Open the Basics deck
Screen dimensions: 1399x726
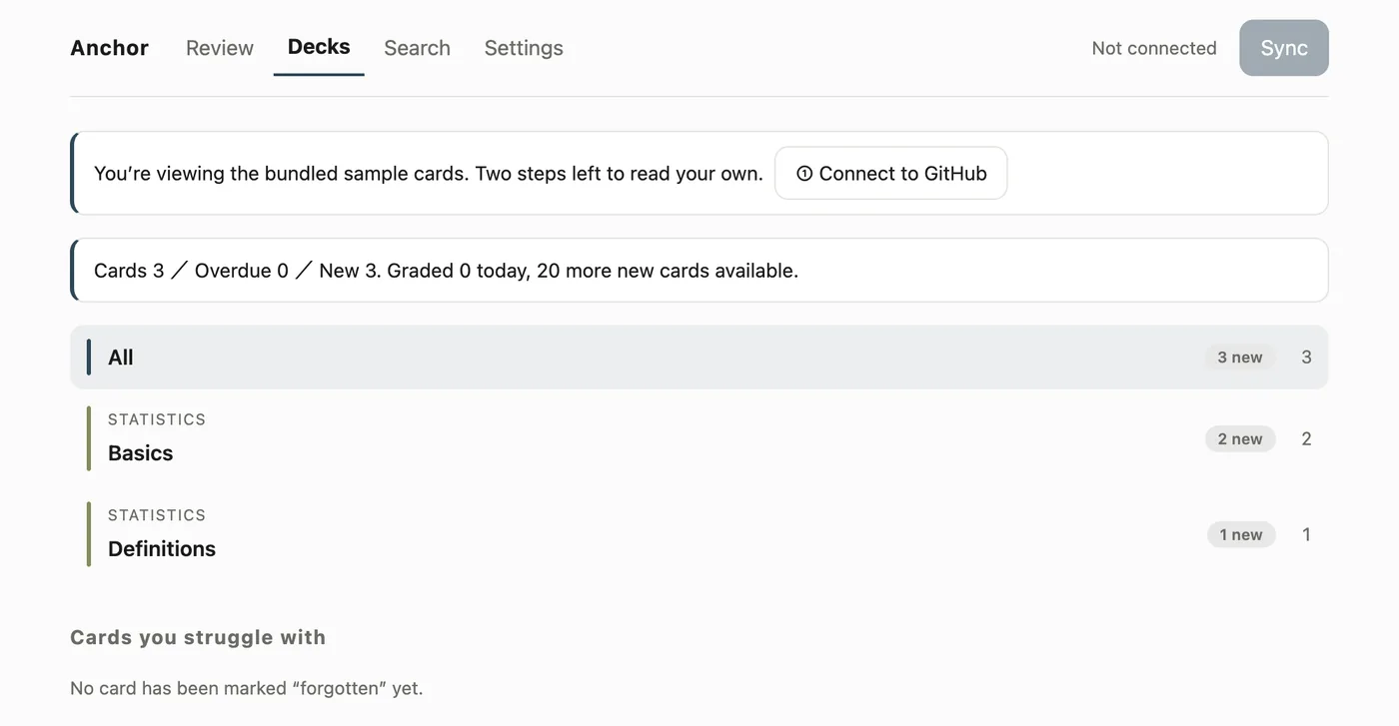[699, 439]
